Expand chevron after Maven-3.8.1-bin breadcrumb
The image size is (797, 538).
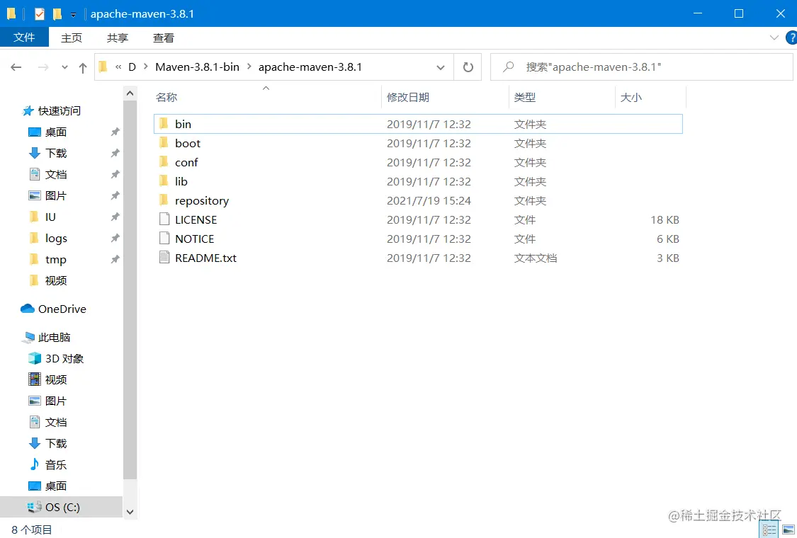click(x=249, y=67)
